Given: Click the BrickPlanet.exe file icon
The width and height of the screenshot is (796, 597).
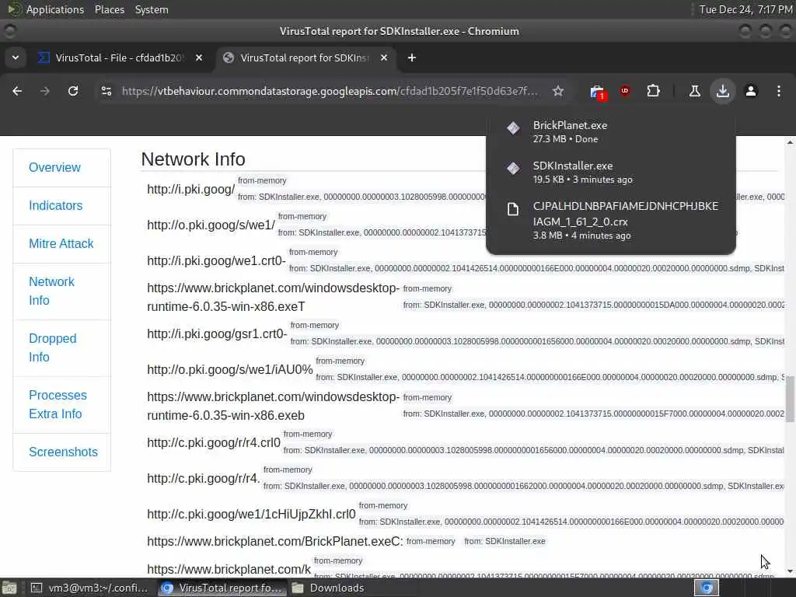Looking at the screenshot, I should 513,128.
